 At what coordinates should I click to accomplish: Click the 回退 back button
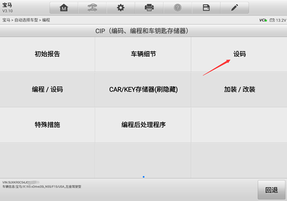pyautogui.click(x=271, y=190)
